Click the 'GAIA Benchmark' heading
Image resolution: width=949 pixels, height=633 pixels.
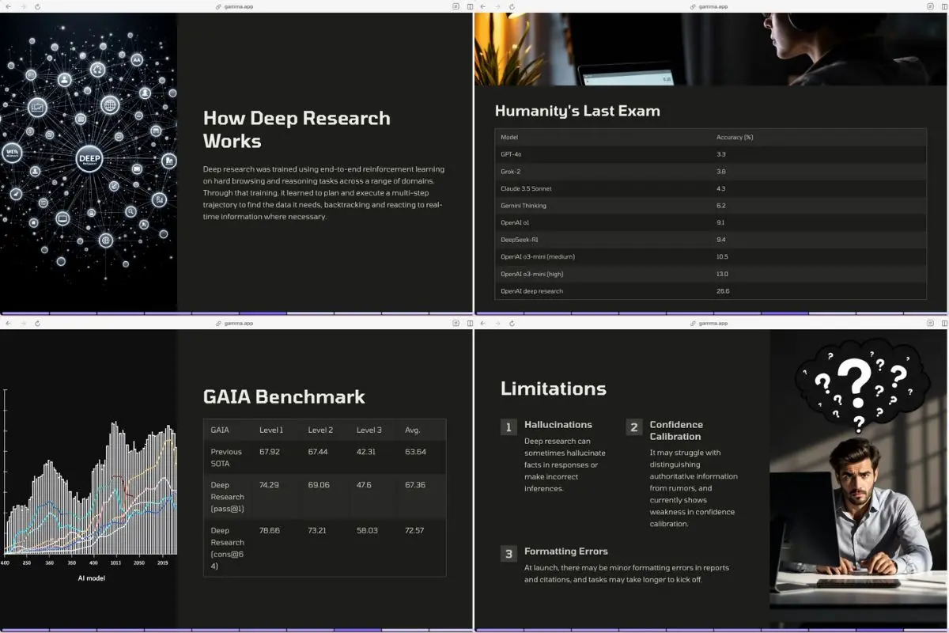click(x=284, y=396)
